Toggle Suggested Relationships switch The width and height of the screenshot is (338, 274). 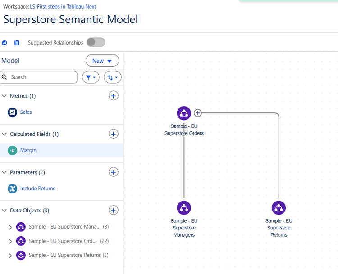96,42
